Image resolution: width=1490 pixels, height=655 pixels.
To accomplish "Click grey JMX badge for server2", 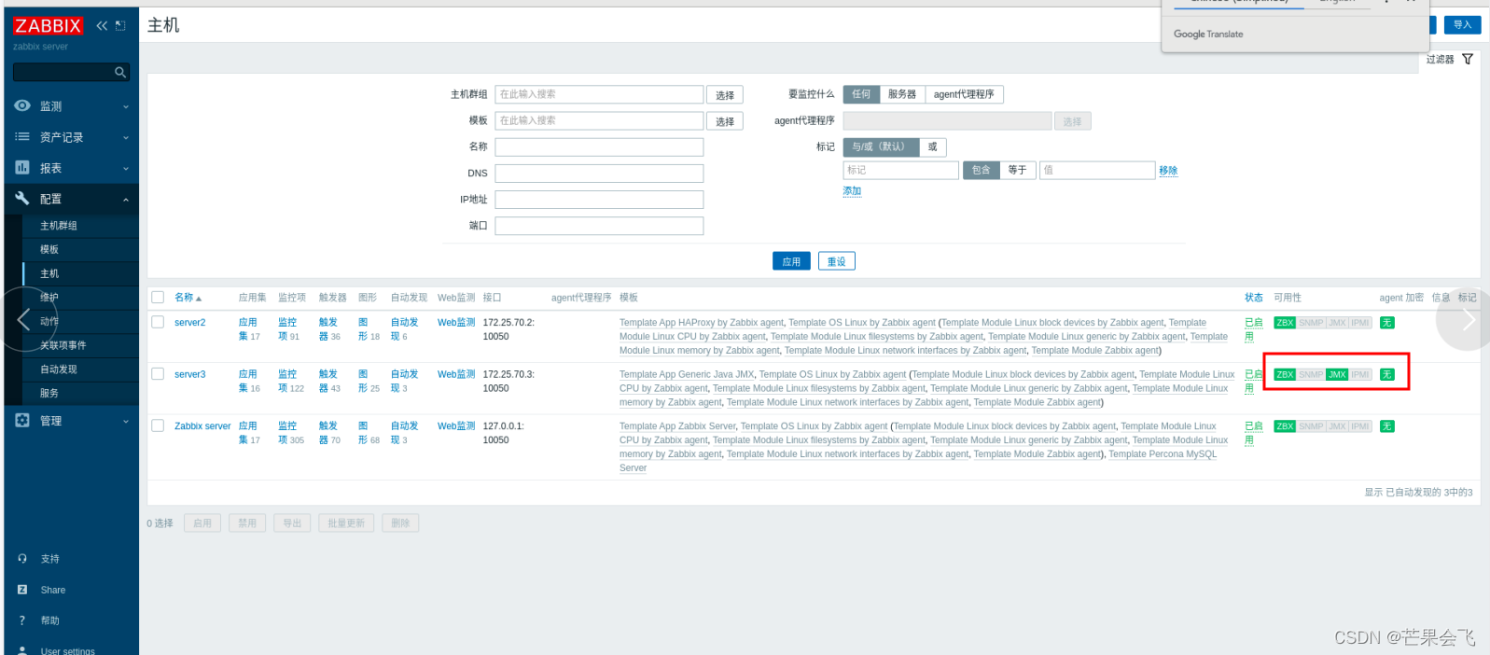I will [x=1337, y=323].
